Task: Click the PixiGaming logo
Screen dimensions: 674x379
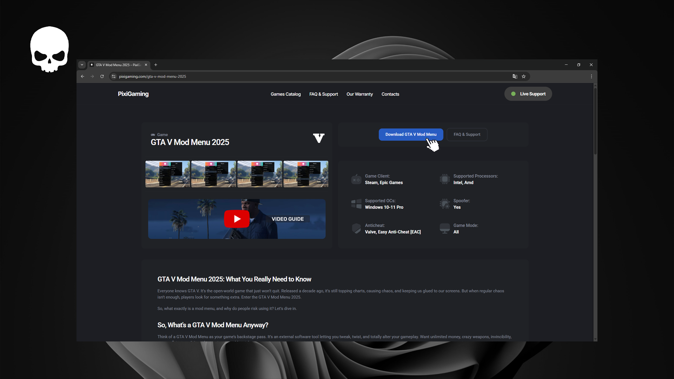Action: 133,94
